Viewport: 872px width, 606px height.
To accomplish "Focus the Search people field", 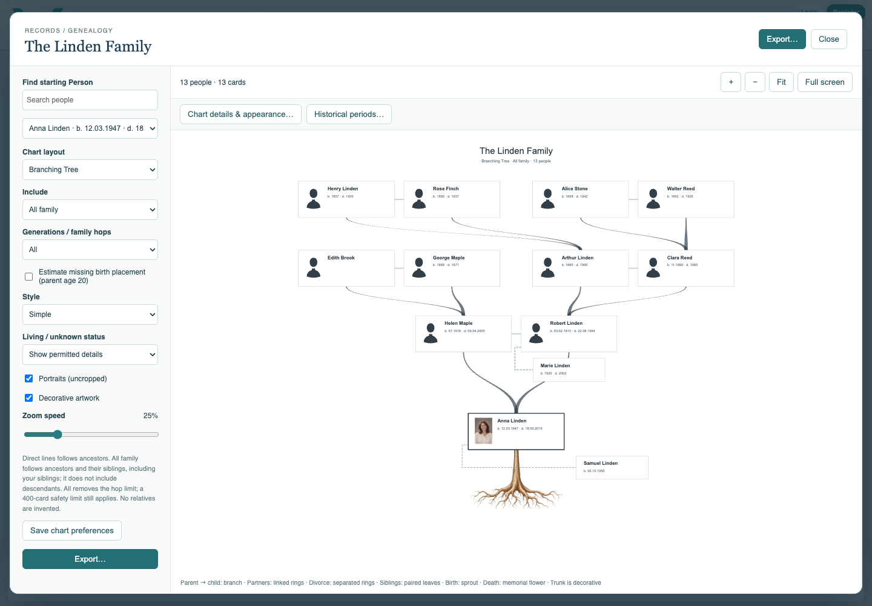I will click(x=90, y=100).
